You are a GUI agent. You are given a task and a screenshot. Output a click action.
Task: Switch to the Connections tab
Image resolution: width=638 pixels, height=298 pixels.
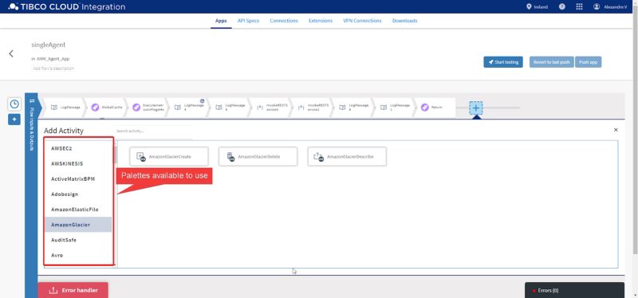(x=284, y=21)
